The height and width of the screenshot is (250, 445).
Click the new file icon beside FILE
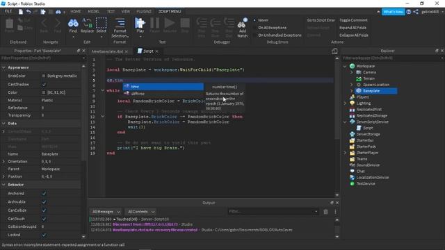21,12
